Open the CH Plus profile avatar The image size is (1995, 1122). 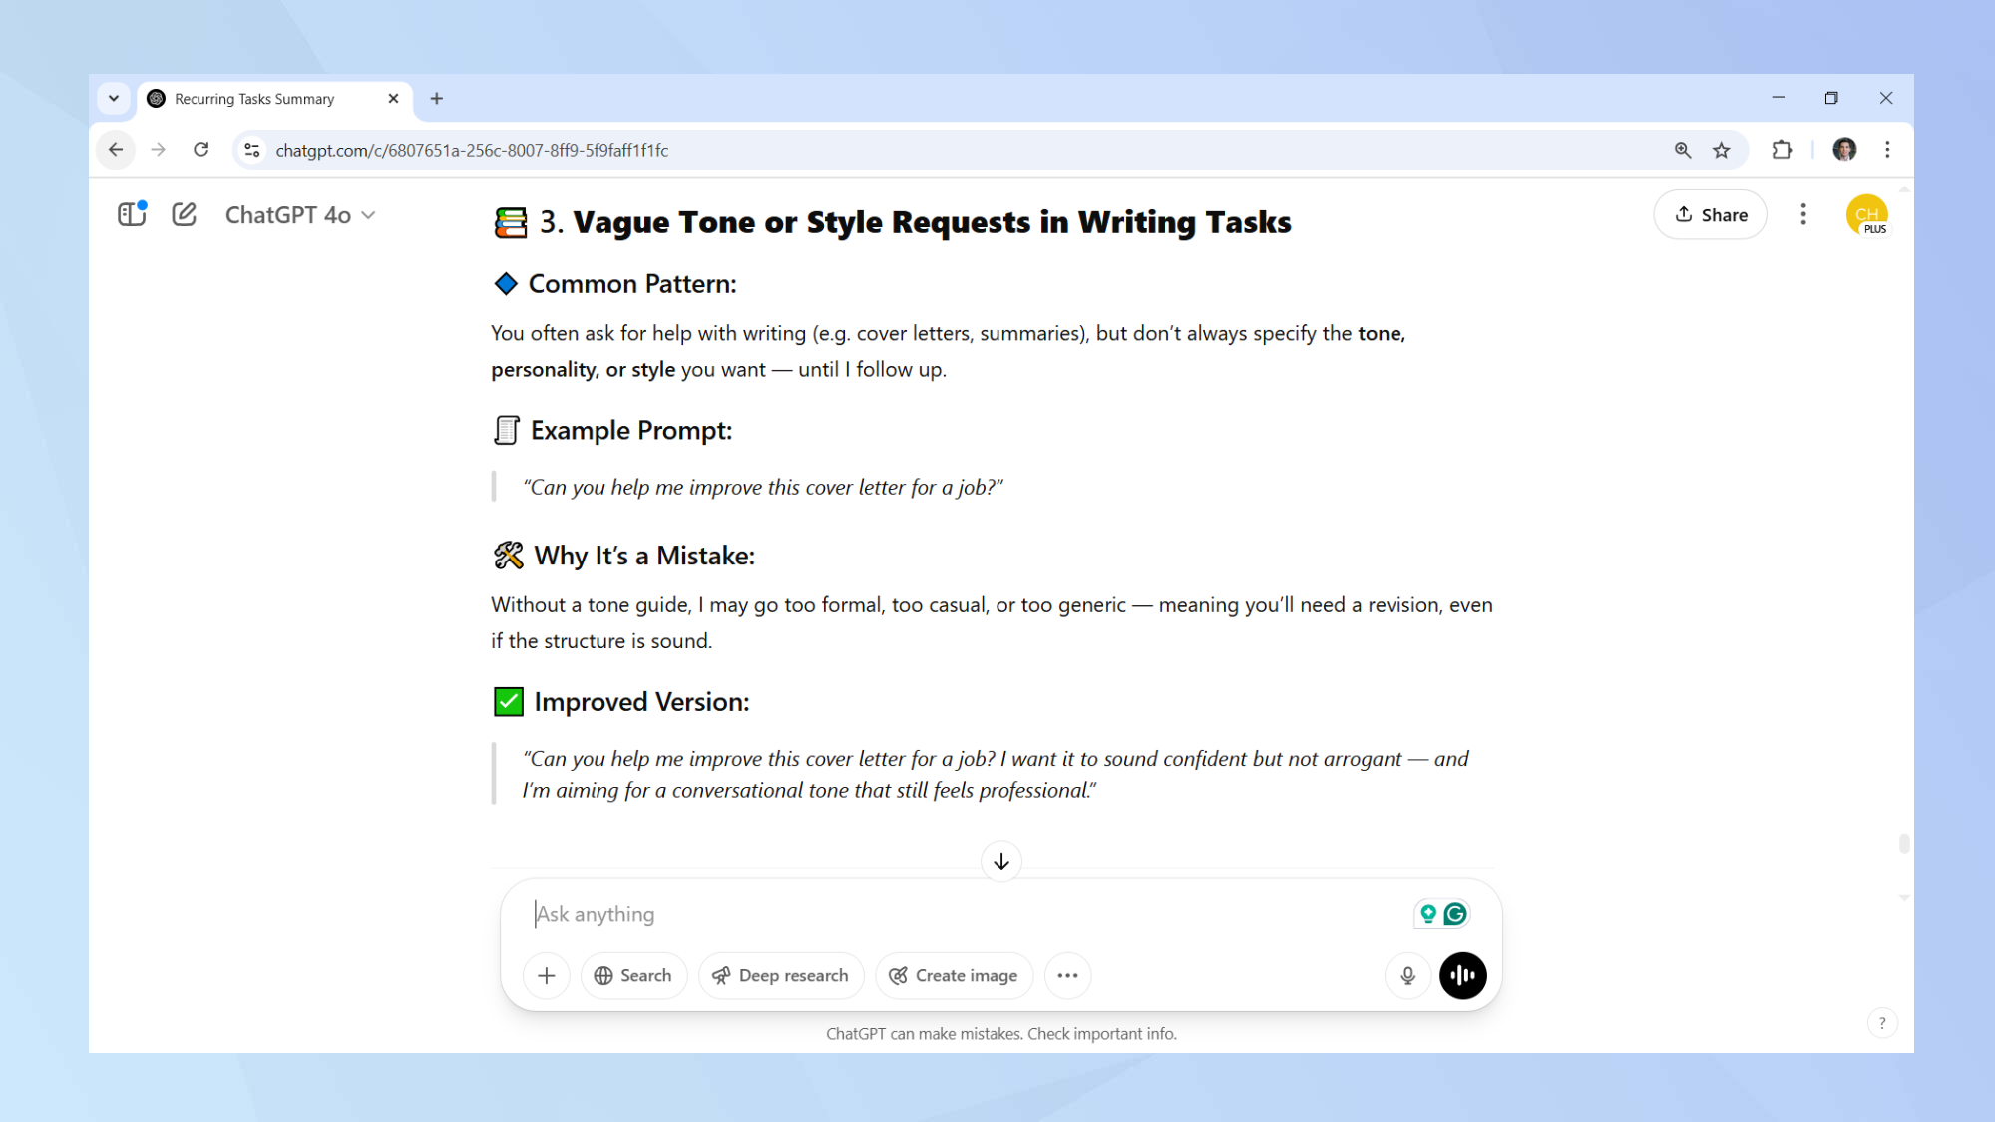pyautogui.click(x=1866, y=215)
